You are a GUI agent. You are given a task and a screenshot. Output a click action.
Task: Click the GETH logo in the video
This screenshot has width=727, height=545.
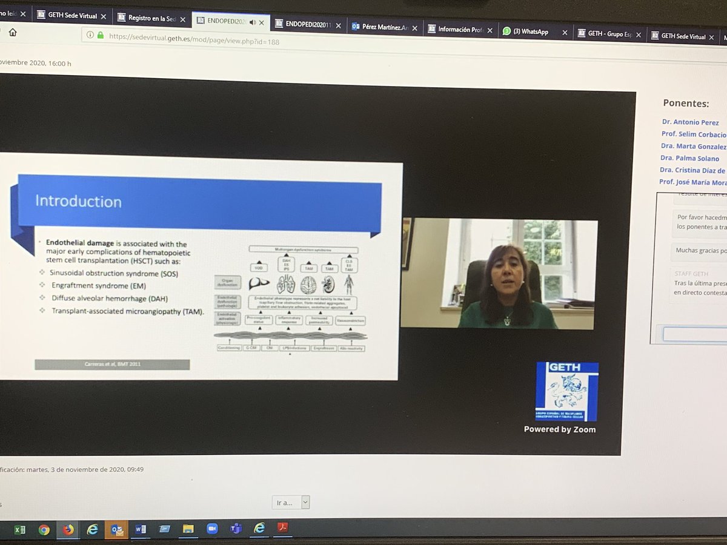[x=566, y=391]
